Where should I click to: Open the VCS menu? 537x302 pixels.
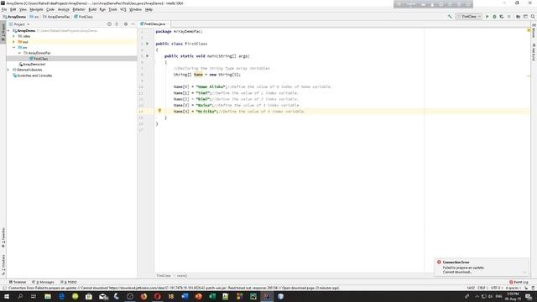123,9
